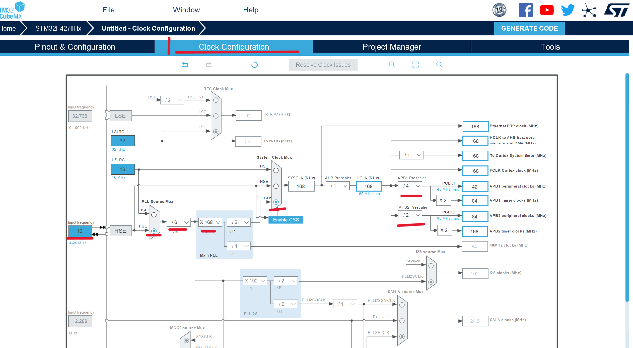Open the AHB Prescaler dropdown

tap(338, 186)
